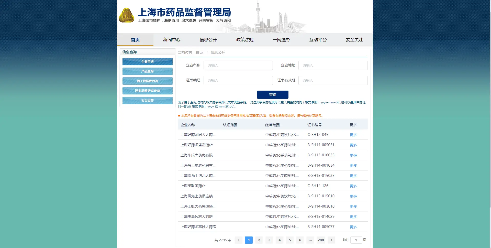Open the 信息公开 navigation tab

(208, 40)
